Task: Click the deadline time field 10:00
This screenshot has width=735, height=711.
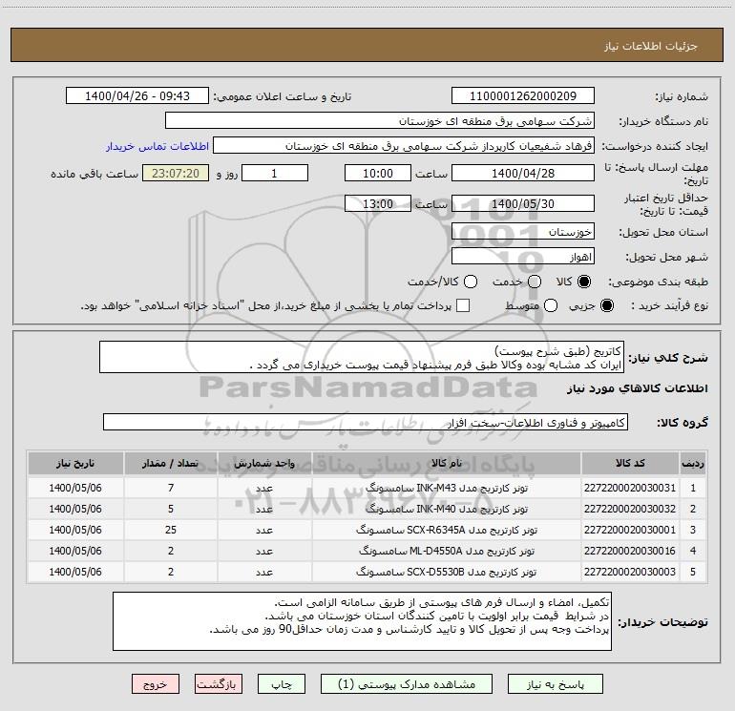Action: 378,173
